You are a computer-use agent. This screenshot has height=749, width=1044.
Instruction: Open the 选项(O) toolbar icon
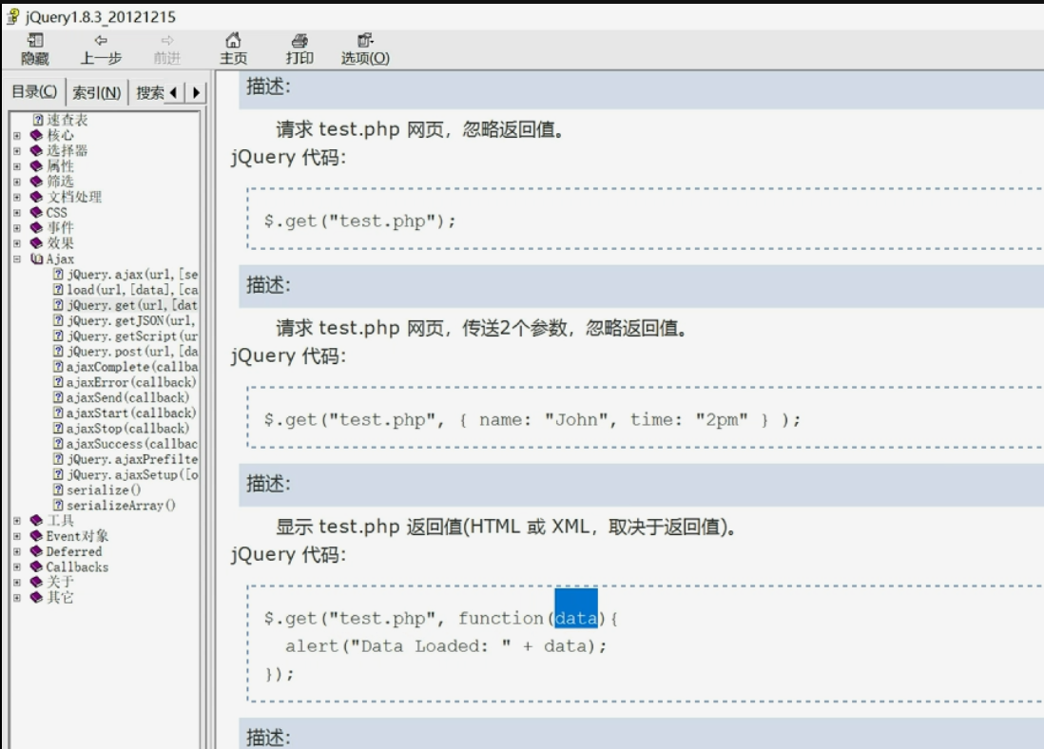pos(365,49)
